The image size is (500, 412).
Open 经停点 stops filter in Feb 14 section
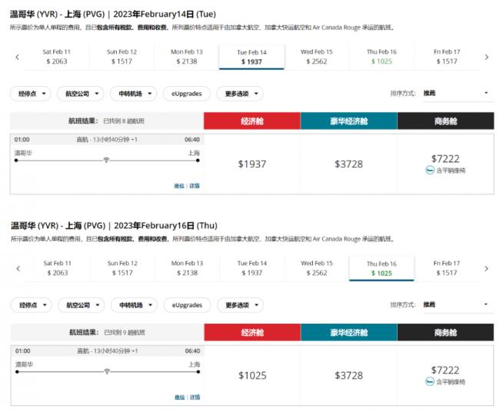click(x=31, y=94)
